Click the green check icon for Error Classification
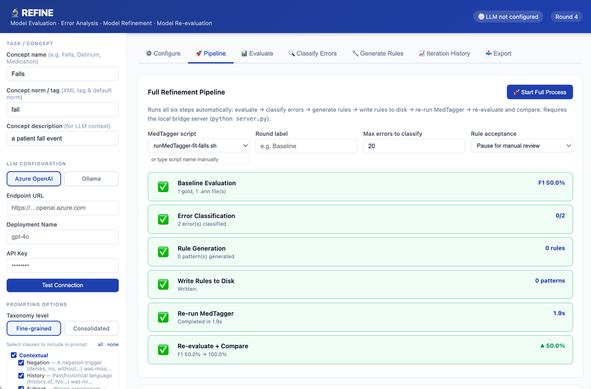 point(164,219)
